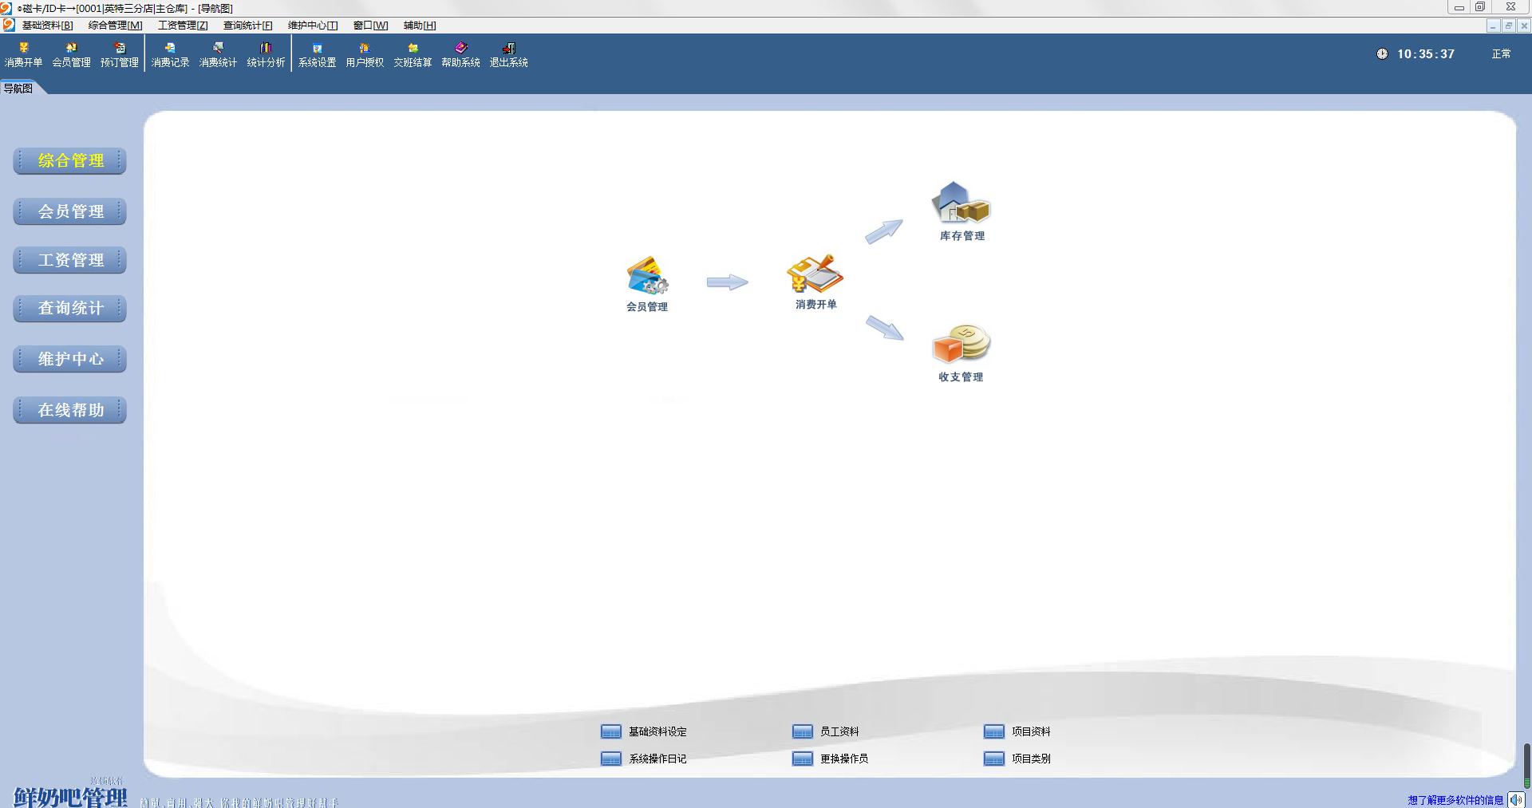The width and height of the screenshot is (1532, 808).
Task: Open 系统设置 from the toolbar
Action: click(x=317, y=55)
